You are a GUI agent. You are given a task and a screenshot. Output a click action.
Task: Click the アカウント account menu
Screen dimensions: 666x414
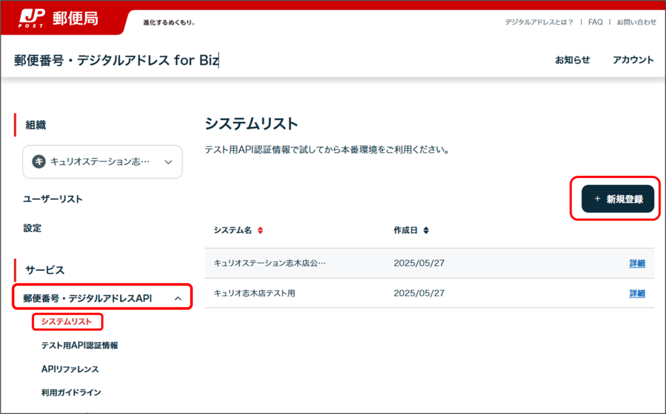pyautogui.click(x=633, y=59)
